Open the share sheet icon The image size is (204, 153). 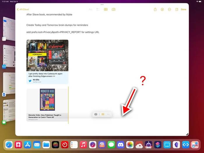point(155,9)
